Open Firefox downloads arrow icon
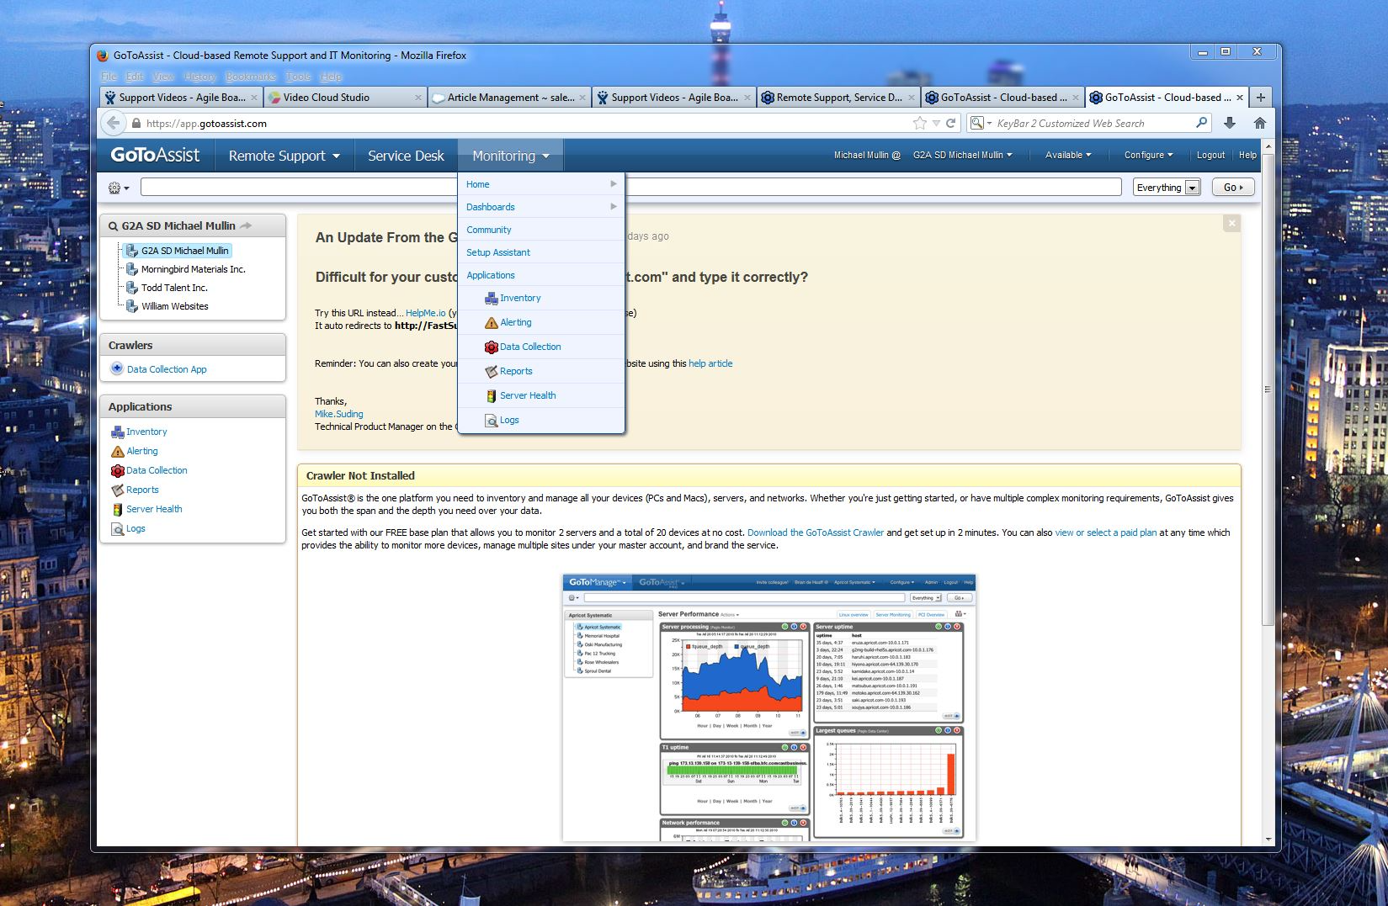 tap(1230, 123)
